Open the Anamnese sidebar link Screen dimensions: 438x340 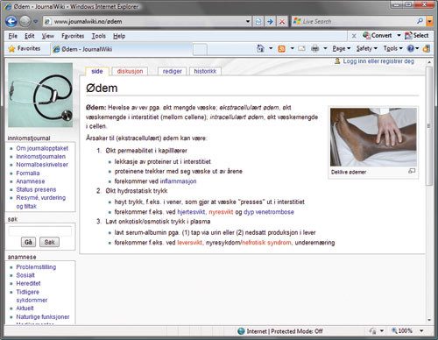(x=31, y=181)
